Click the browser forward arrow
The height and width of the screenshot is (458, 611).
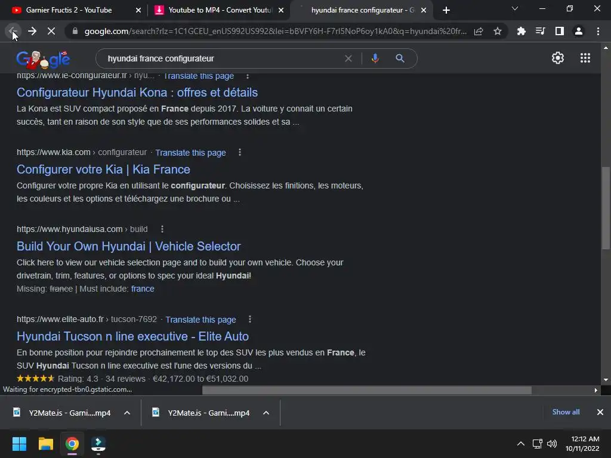(32, 31)
